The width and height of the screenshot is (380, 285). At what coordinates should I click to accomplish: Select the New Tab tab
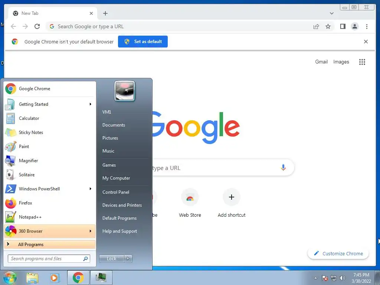[x=53, y=13]
